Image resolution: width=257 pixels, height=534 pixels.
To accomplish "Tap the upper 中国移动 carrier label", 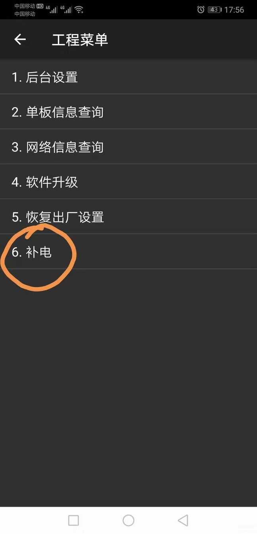I will 25,6.
